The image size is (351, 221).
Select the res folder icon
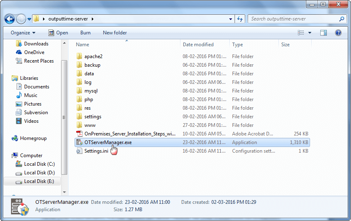tap(79, 108)
